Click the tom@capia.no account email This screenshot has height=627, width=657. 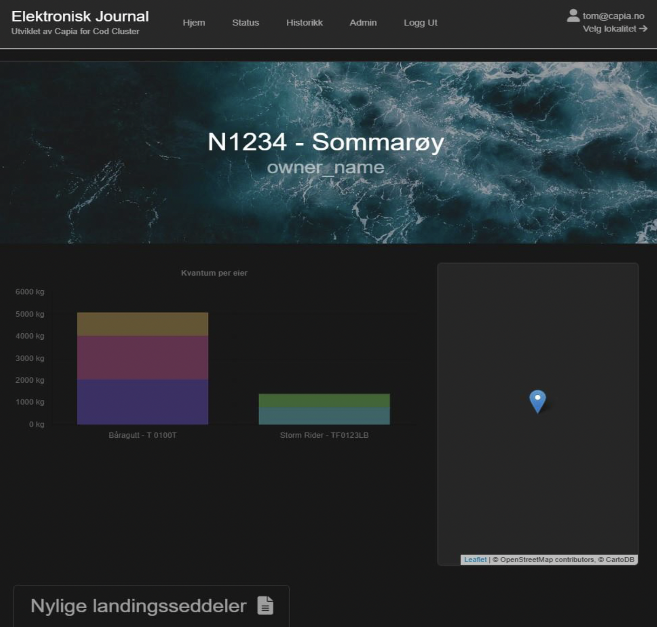point(613,16)
